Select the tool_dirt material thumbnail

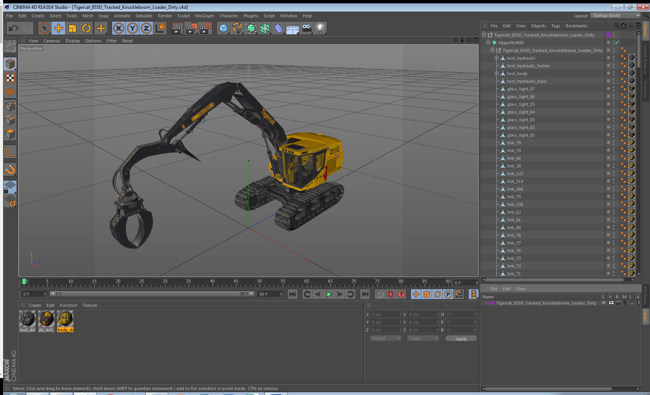coord(27,319)
